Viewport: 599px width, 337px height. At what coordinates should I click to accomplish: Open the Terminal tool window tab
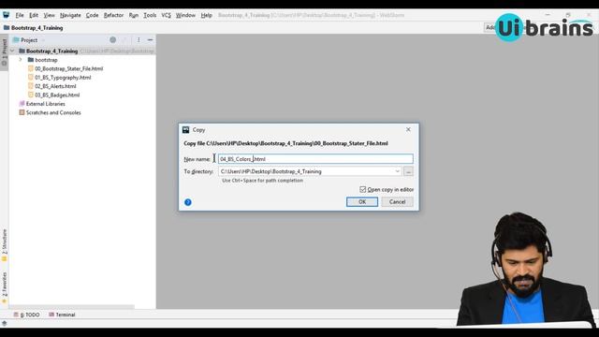pyautogui.click(x=62, y=315)
